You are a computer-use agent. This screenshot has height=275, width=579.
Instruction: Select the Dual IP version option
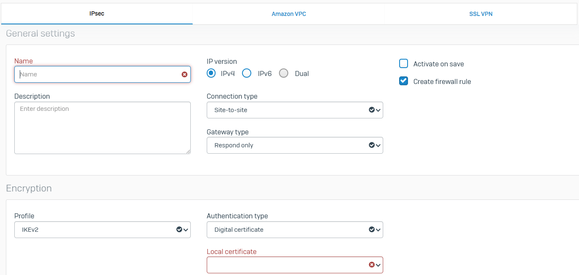tap(284, 73)
